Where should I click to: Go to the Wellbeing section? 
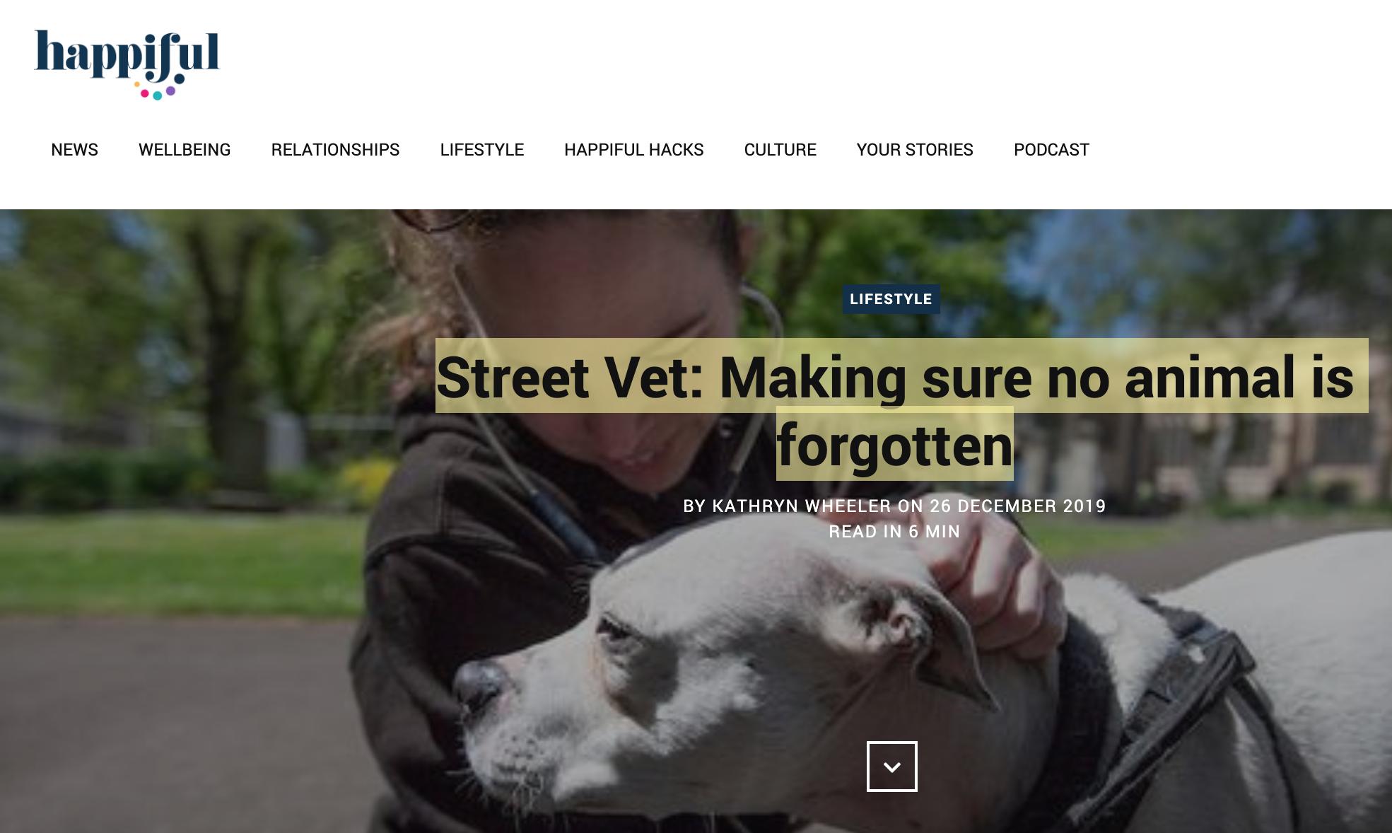tap(185, 150)
